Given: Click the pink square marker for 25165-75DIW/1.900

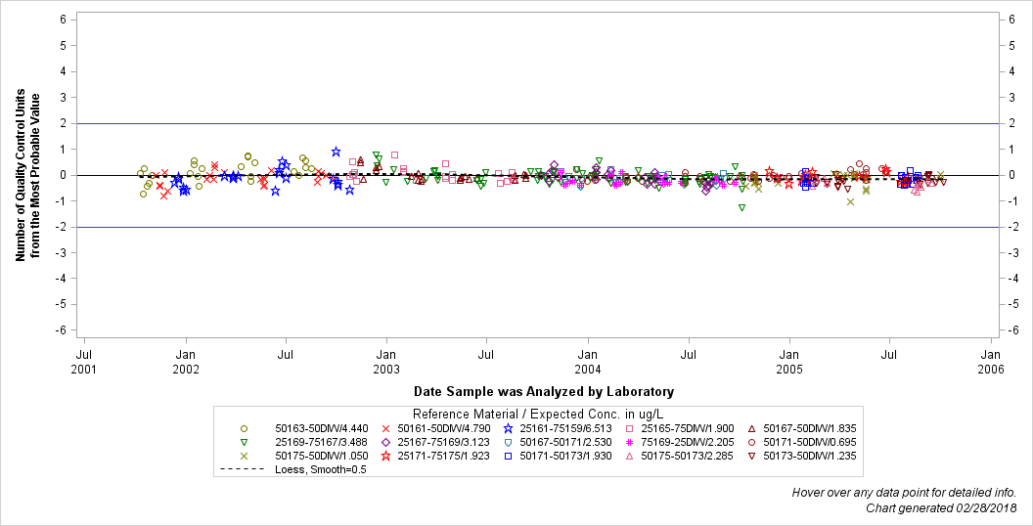Looking at the screenshot, I should [630, 428].
